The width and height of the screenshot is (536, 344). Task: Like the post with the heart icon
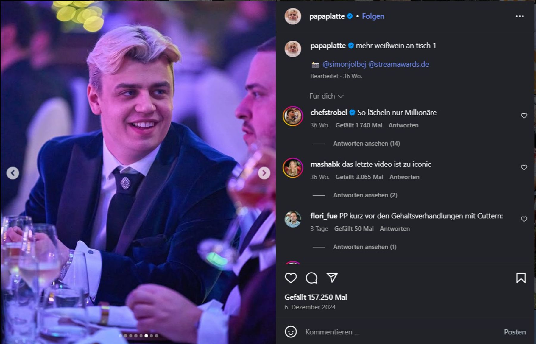(x=292, y=278)
